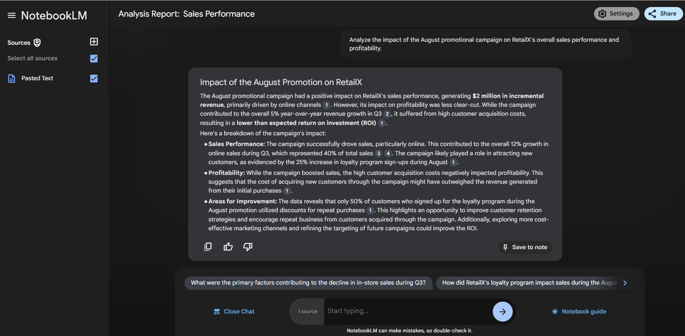Open the Pasted Text source

click(x=37, y=78)
